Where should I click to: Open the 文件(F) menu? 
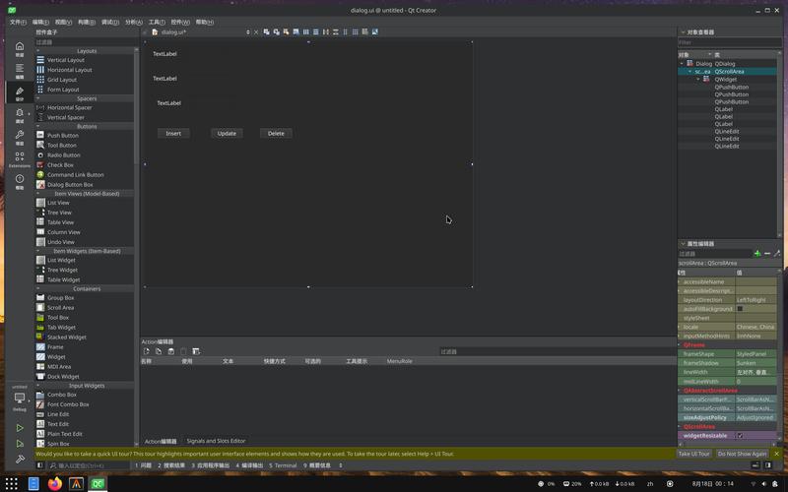(18, 22)
